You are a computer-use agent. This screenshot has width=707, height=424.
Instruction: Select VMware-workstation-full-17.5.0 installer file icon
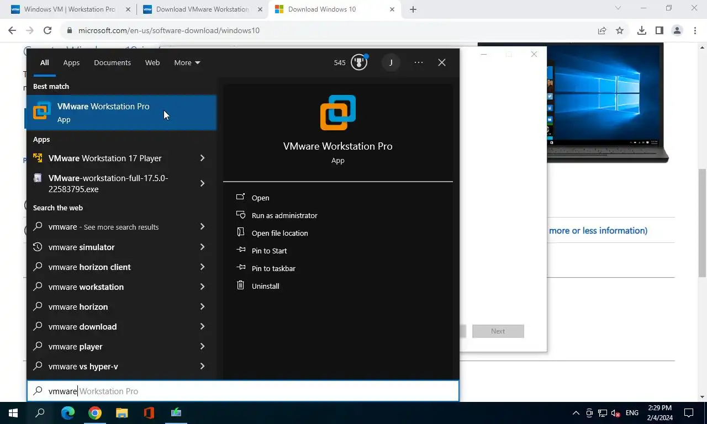point(38,178)
